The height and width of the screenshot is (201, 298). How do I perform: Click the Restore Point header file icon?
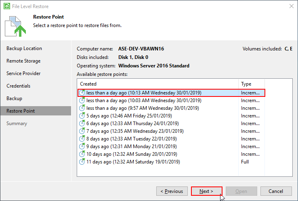click(15, 26)
